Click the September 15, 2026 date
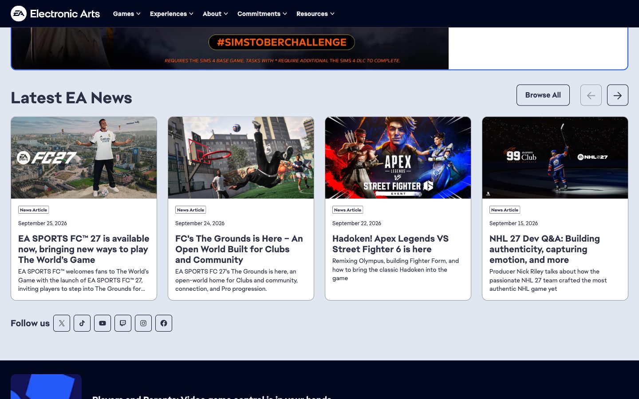Viewport: 639px width, 399px height. (x=513, y=223)
